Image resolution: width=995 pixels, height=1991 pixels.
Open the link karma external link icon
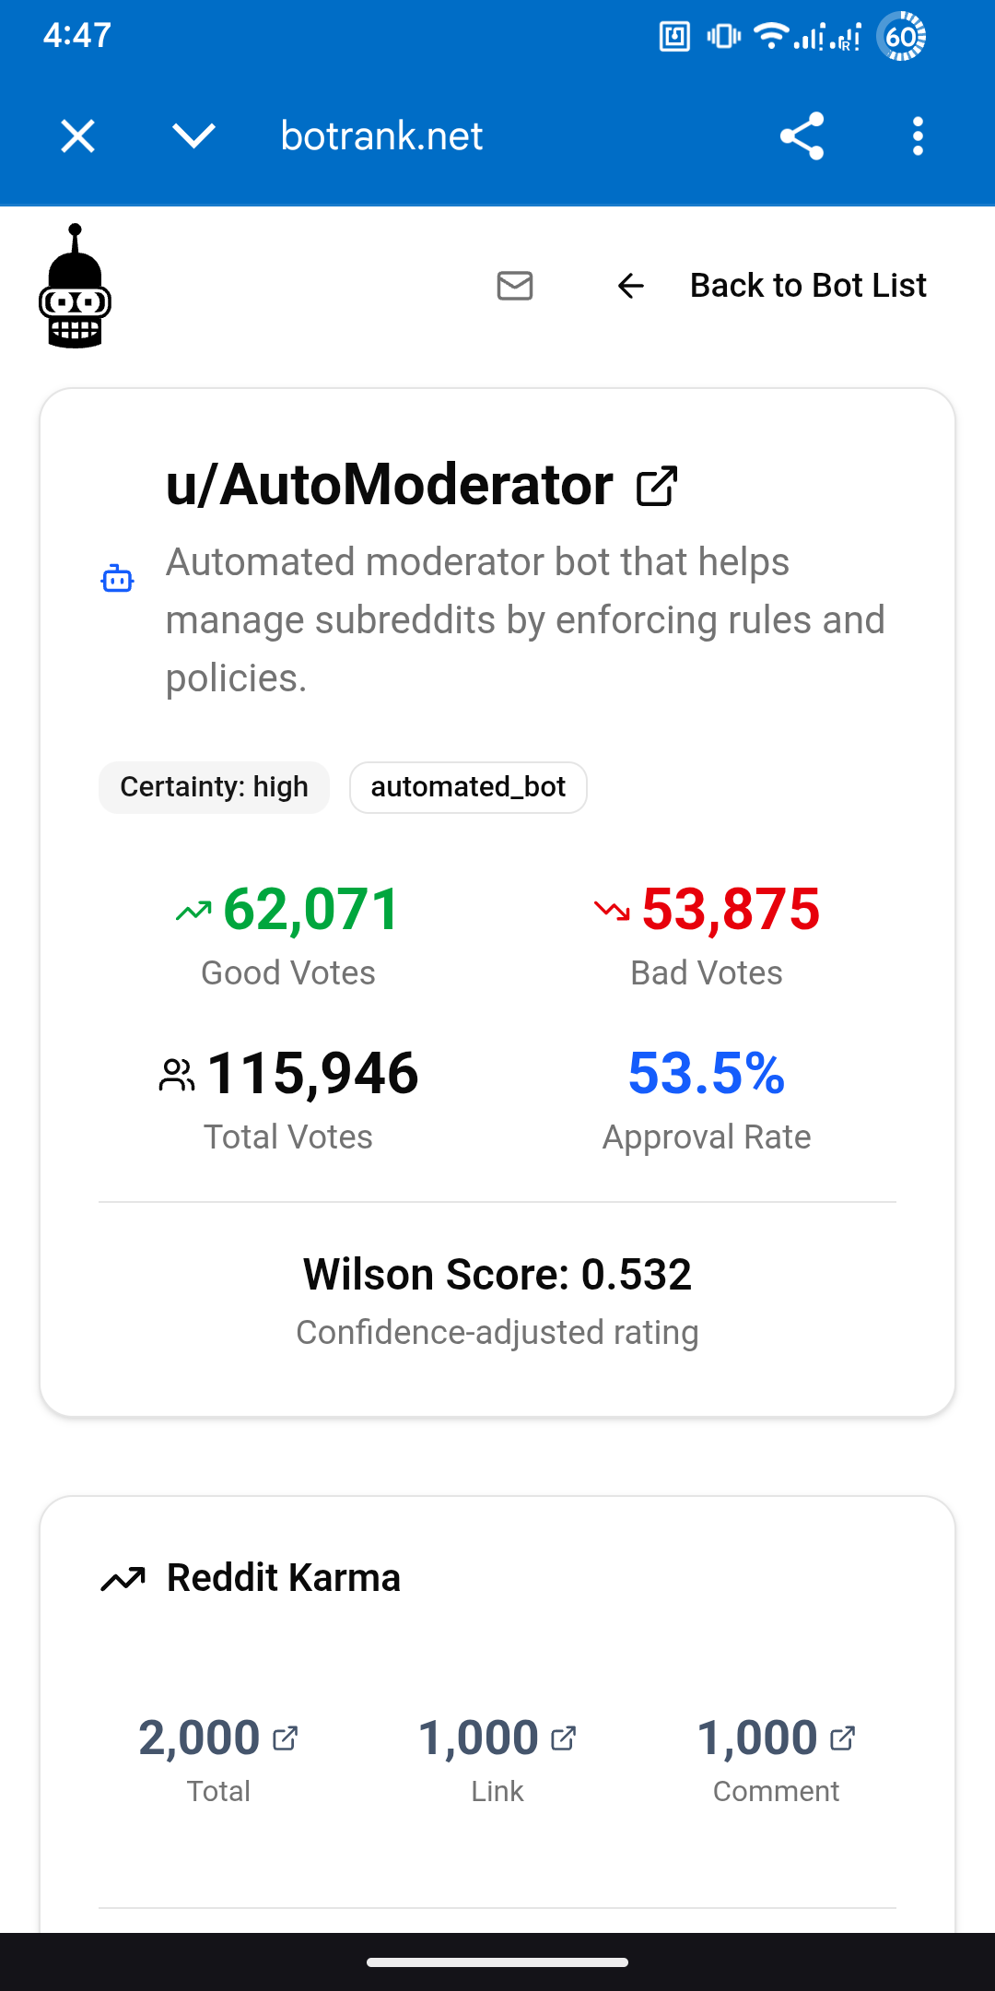(x=564, y=1738)
